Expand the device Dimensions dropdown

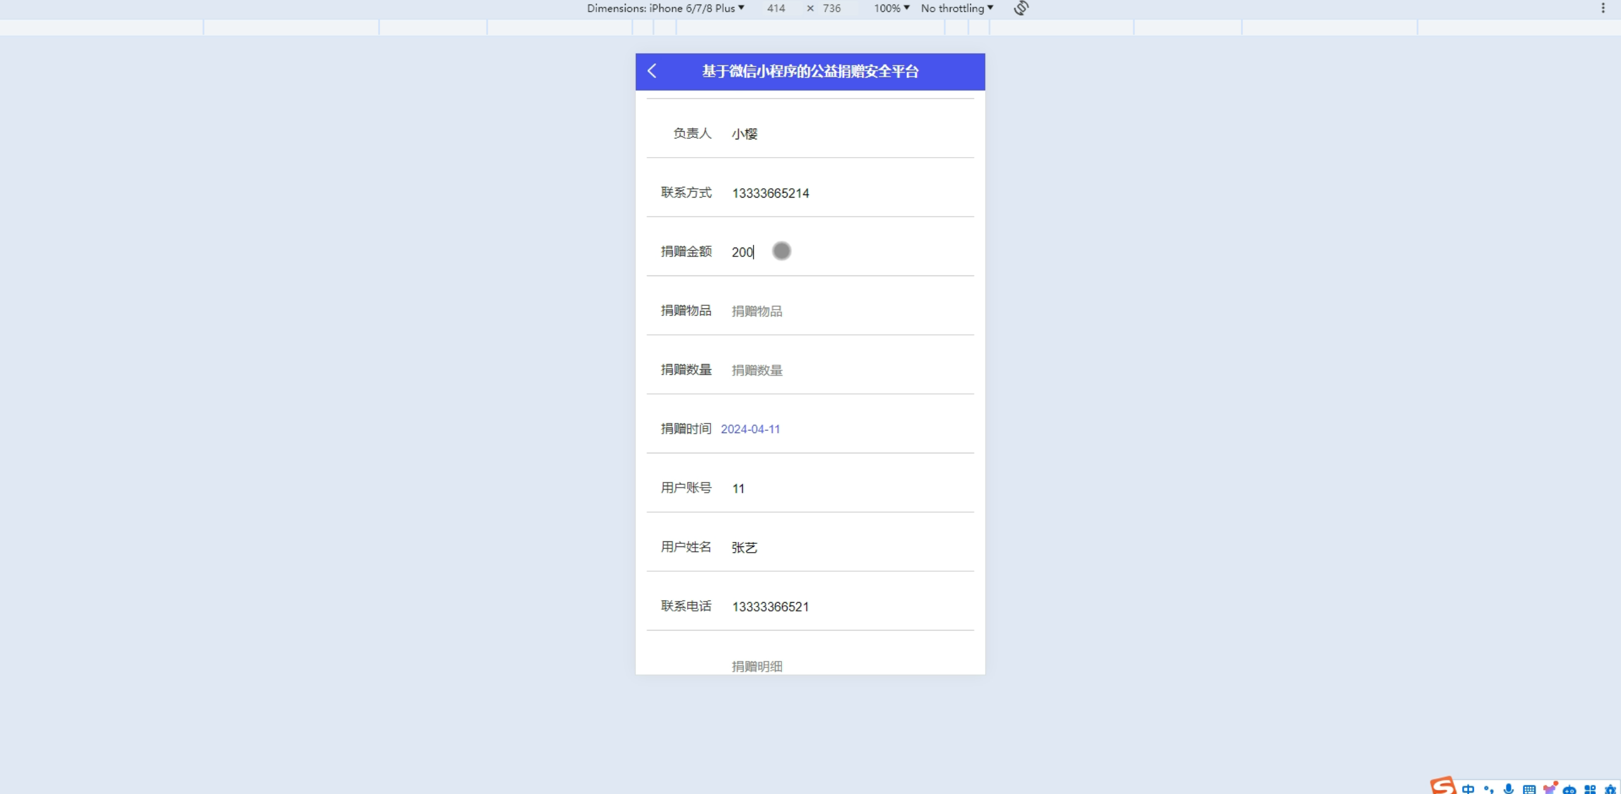(x=665, y=8)
